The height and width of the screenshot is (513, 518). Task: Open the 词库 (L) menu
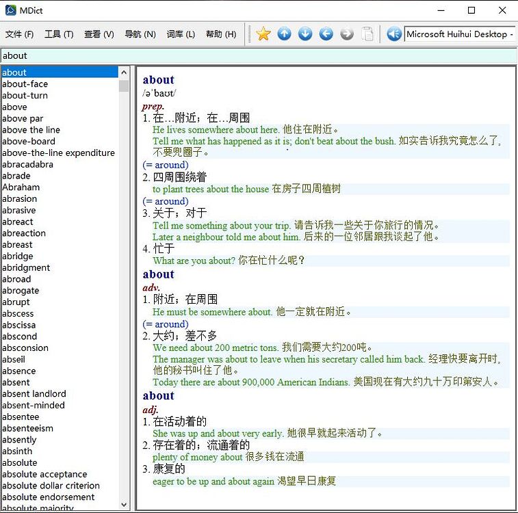point(181,34)
